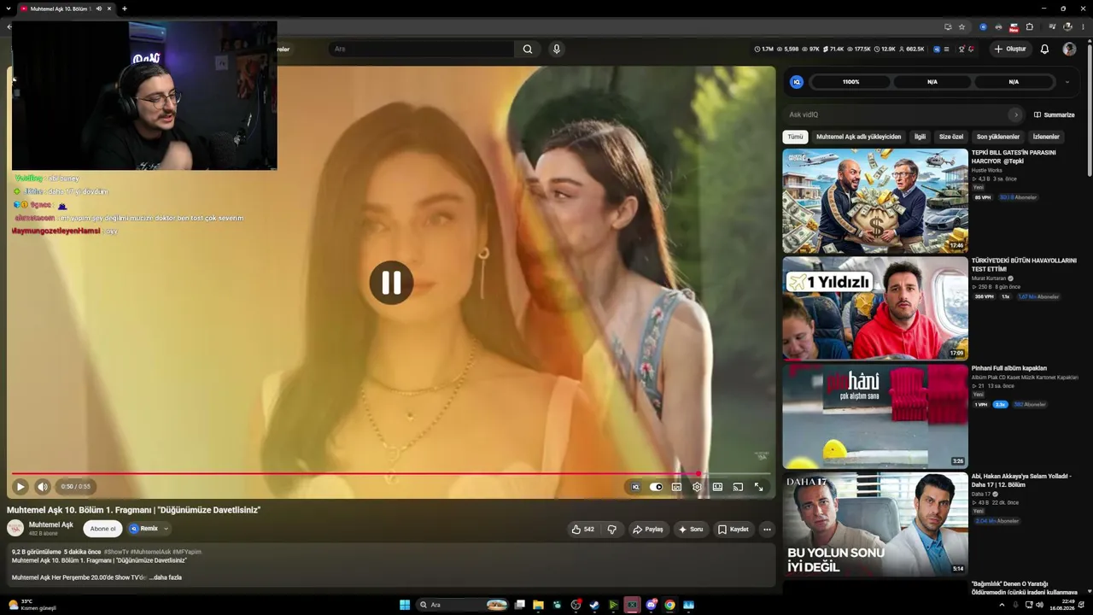Click the #ShowTv hashtag in the description
1093x615 pixels.
tap(115, 552)
